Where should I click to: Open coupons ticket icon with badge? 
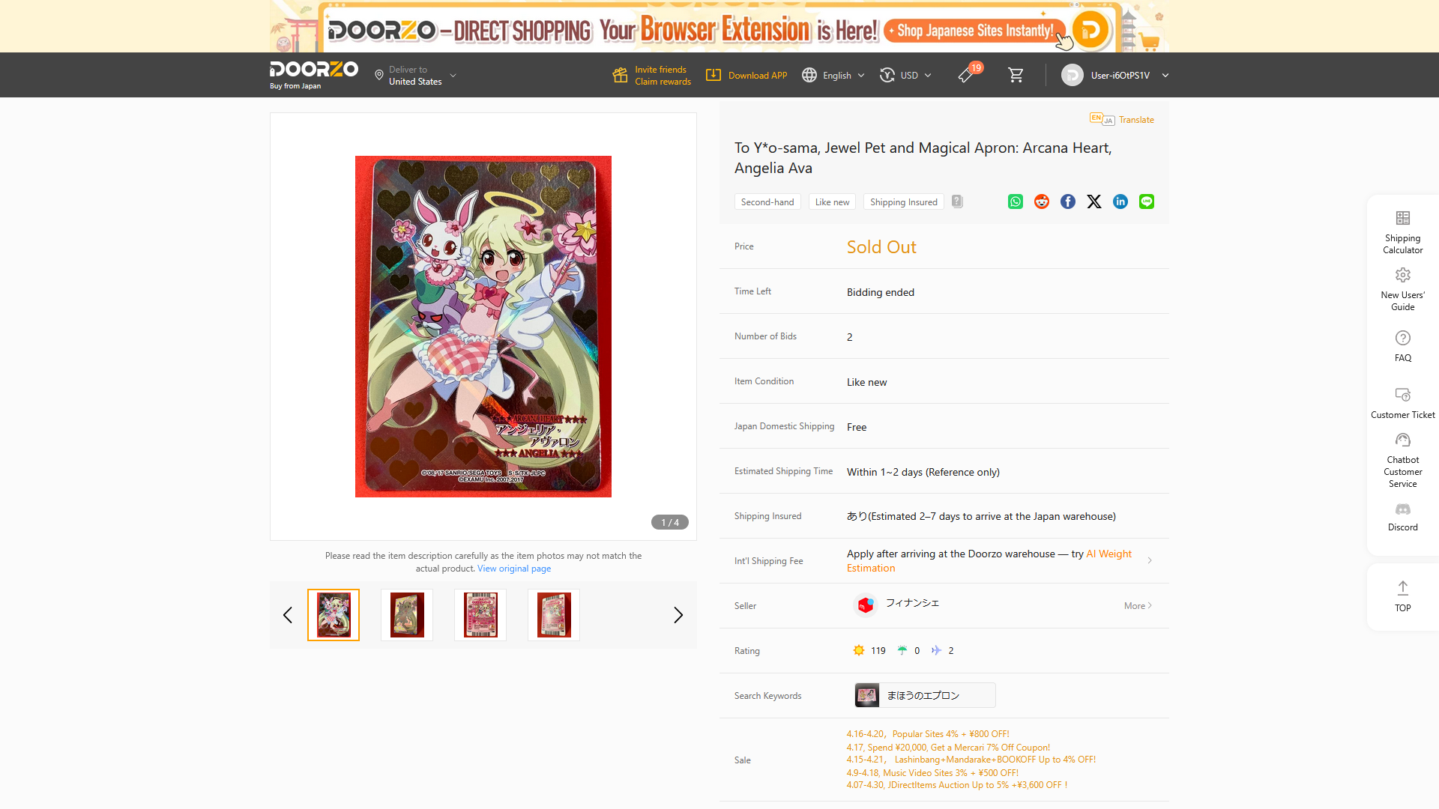967,74
